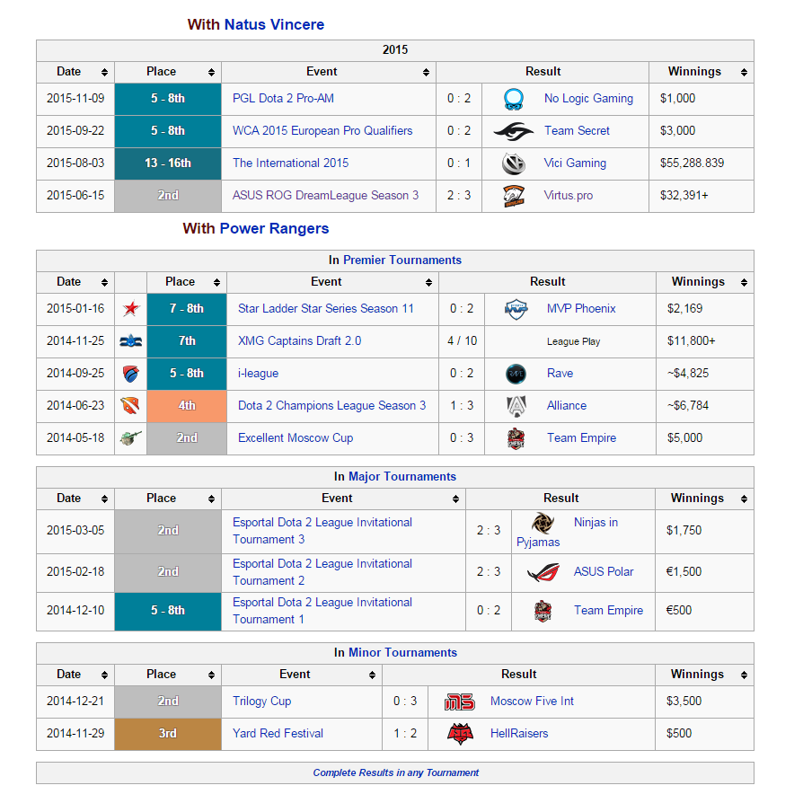
Task: Click the orange 4th place cell
Action: (187, 406)
